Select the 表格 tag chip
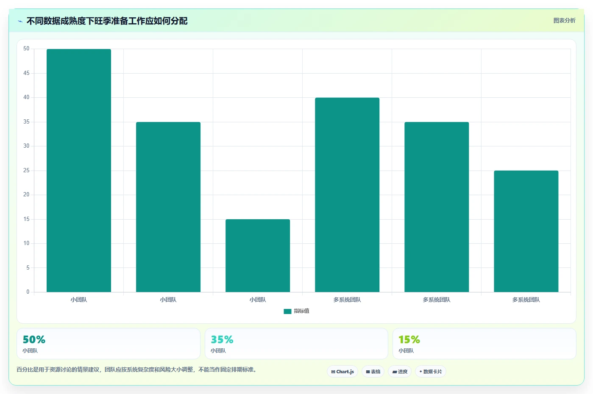 click(x=373, y=372)
